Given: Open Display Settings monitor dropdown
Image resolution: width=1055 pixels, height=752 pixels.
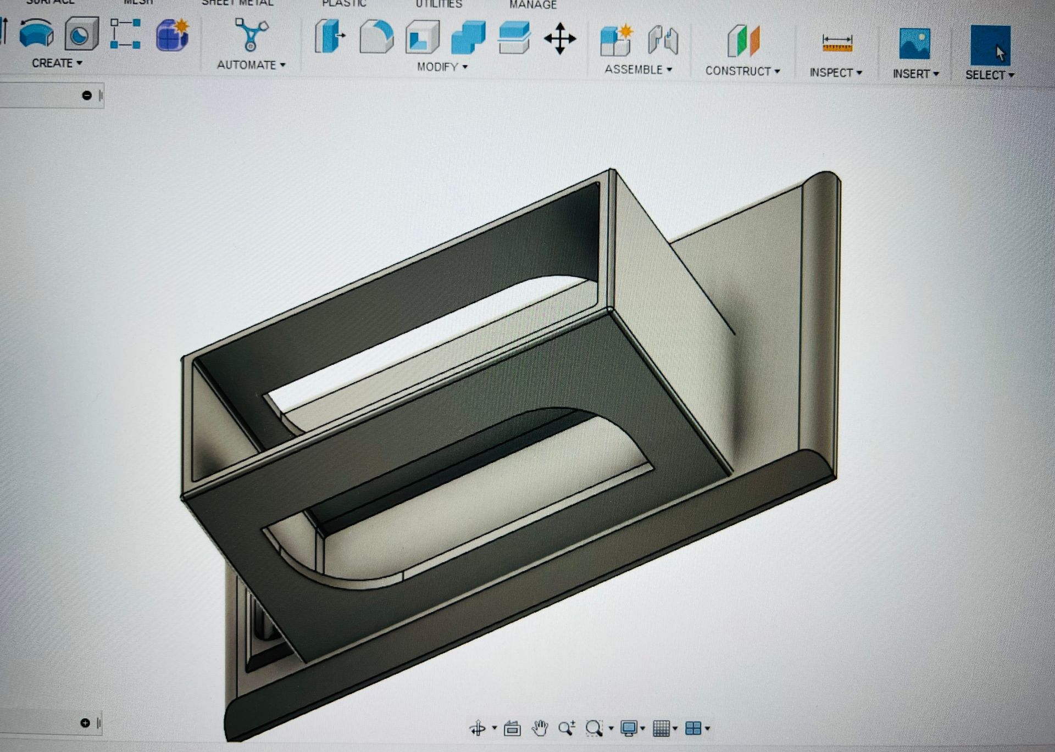Looking at the screenshot, I should coord(632,728).
